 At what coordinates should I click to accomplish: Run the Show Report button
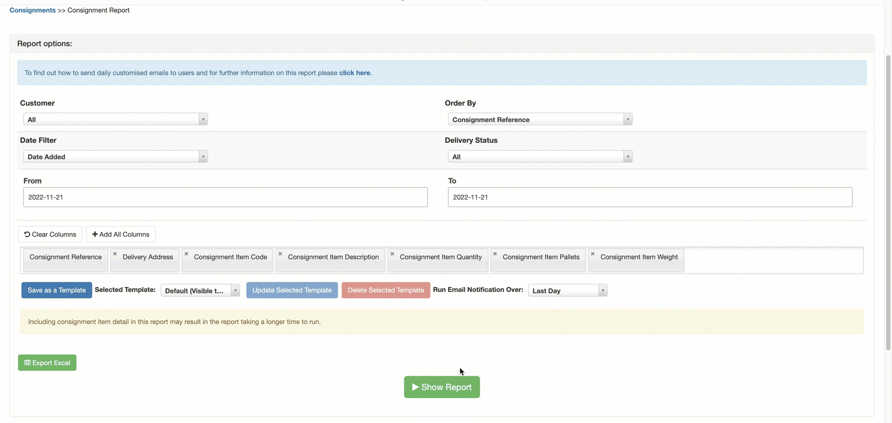[442, 387]
